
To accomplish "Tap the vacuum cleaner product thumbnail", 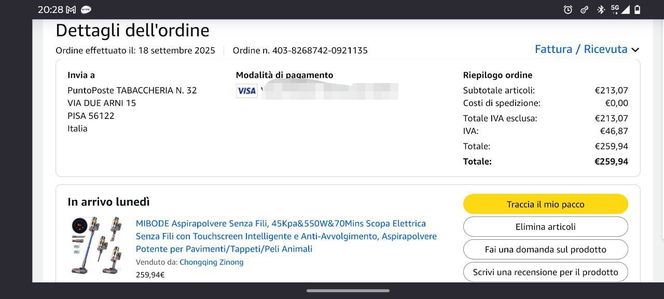I will click(x=96, y=245).
